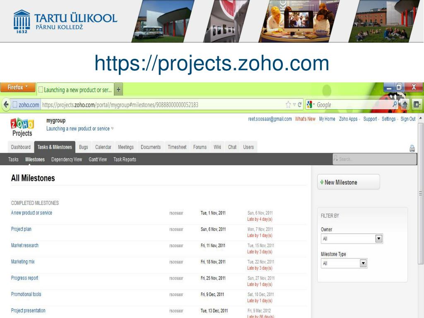The width and height of the screenshot is (424, 318).
Task: Click in the browser URL address field
Action: [x=162, y=105]
